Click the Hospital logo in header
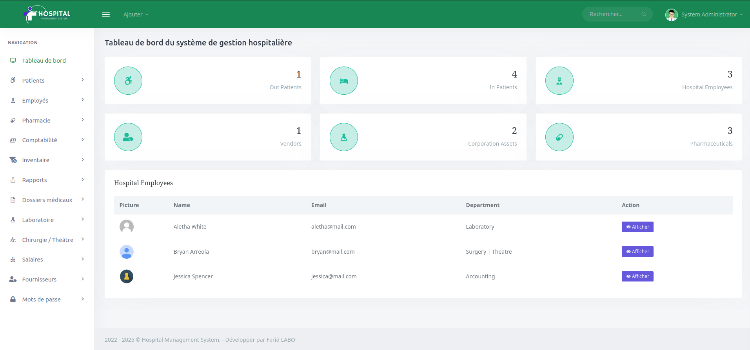750x350 pixels. 47,14
